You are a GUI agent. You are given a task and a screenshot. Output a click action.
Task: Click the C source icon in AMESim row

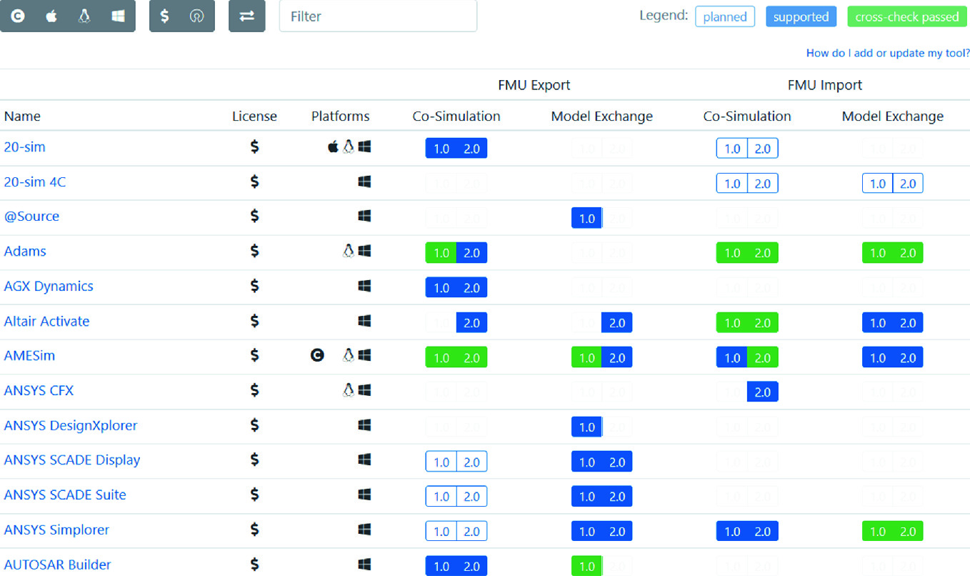pos(317,355)
